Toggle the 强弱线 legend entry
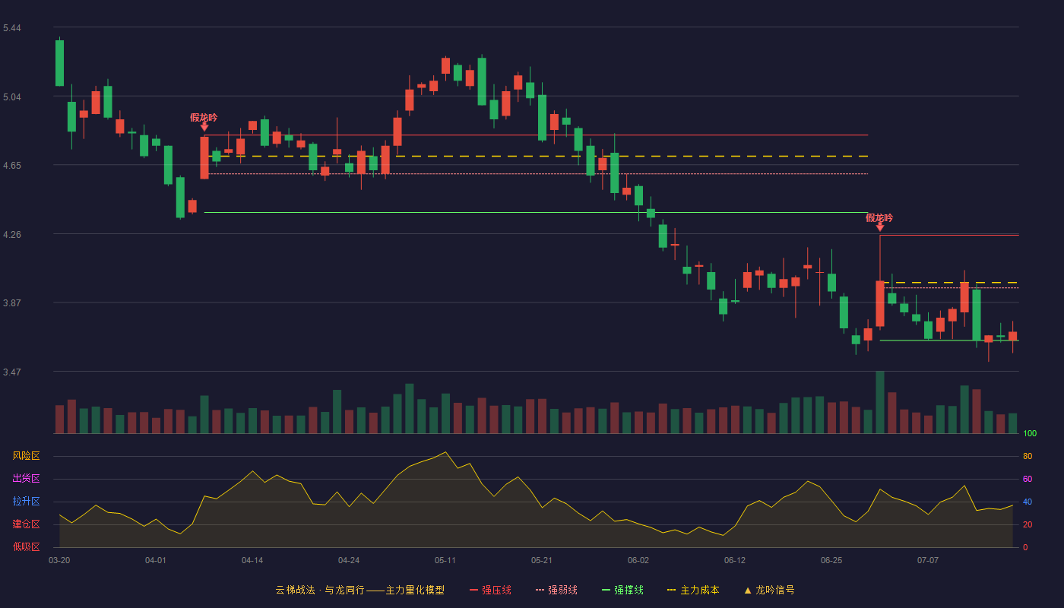This screenshot has height=608, width=1064. (x=556, y=591)
